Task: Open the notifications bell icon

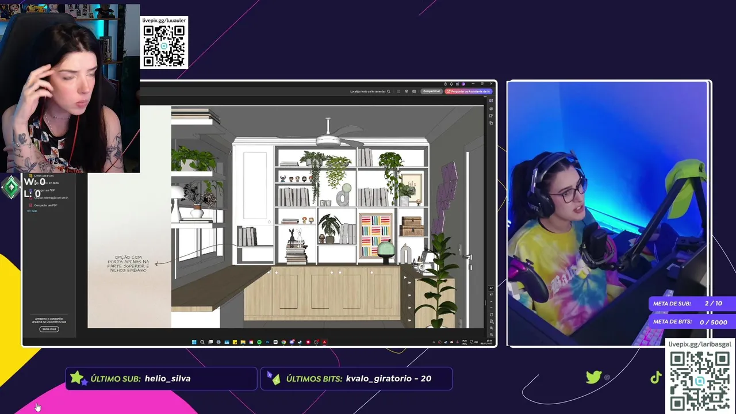Action: tap(451, 84)
